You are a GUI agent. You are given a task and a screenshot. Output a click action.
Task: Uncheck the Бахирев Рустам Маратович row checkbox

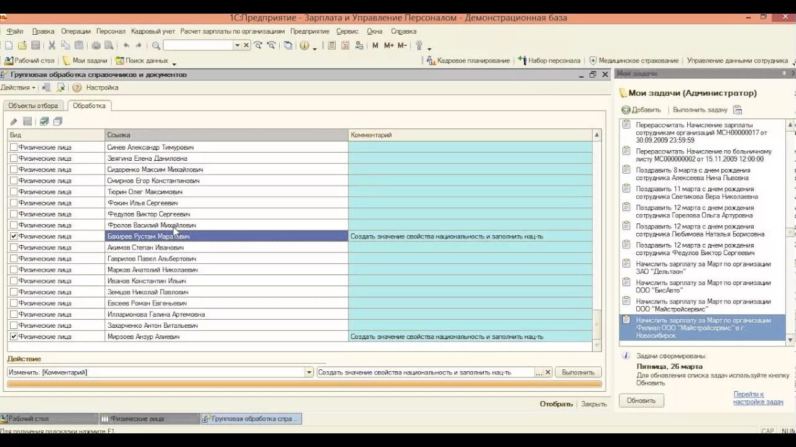click(x=14, y=237)
